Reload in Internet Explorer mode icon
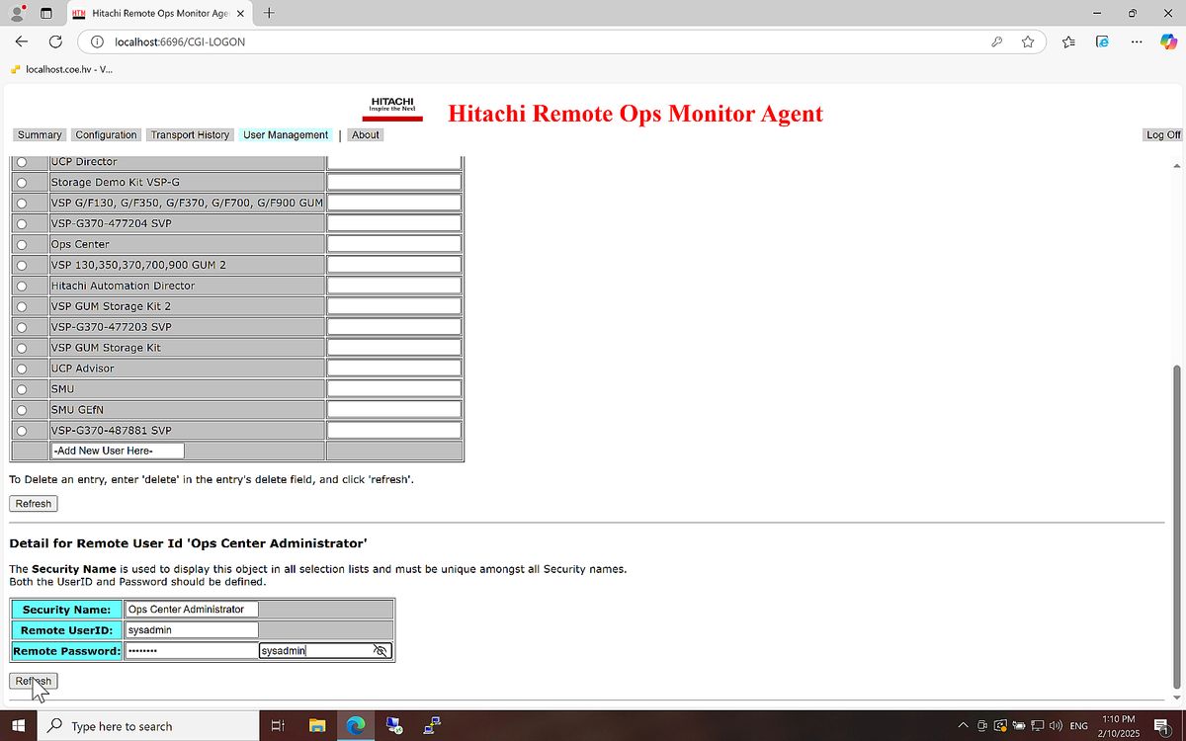This screenshot has height=741, width=1186. [x=1102, y=41]
